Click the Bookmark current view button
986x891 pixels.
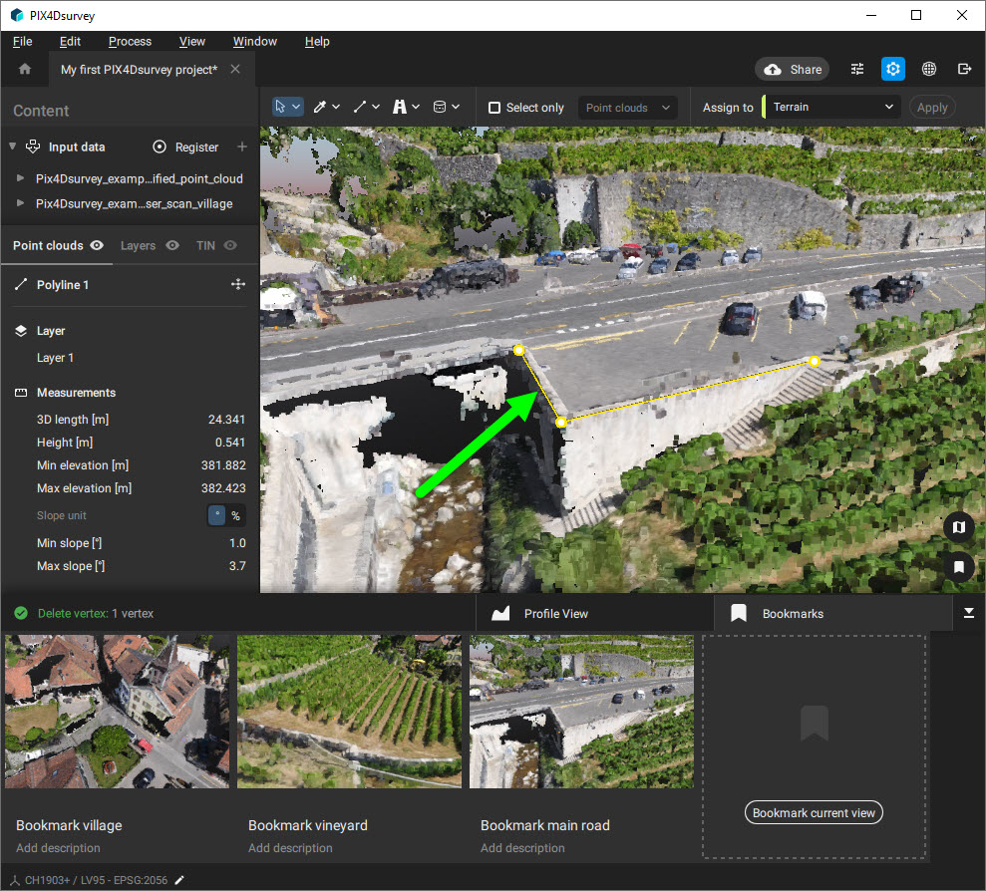coord(814,812)
